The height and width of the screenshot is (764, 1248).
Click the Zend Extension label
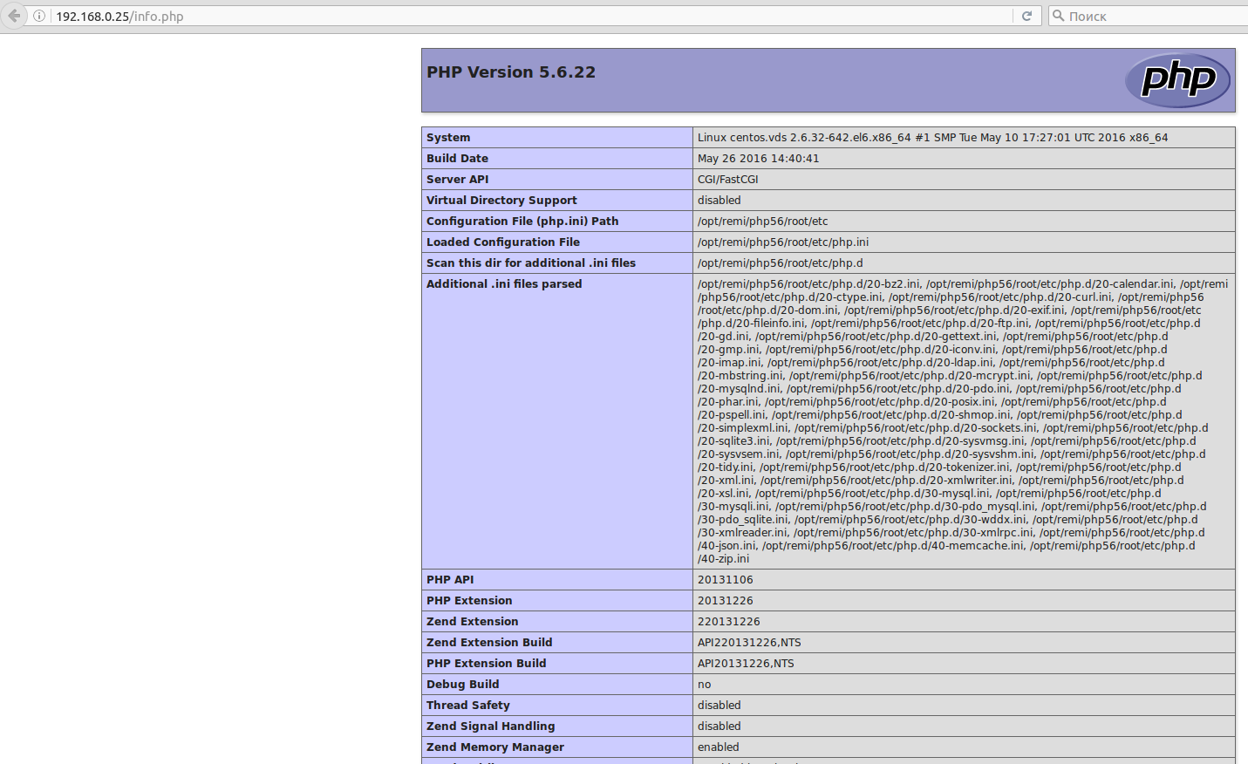click(472, 622)
